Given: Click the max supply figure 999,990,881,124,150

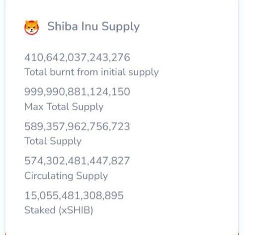Looking at the screenshot, I should (77, 92).
